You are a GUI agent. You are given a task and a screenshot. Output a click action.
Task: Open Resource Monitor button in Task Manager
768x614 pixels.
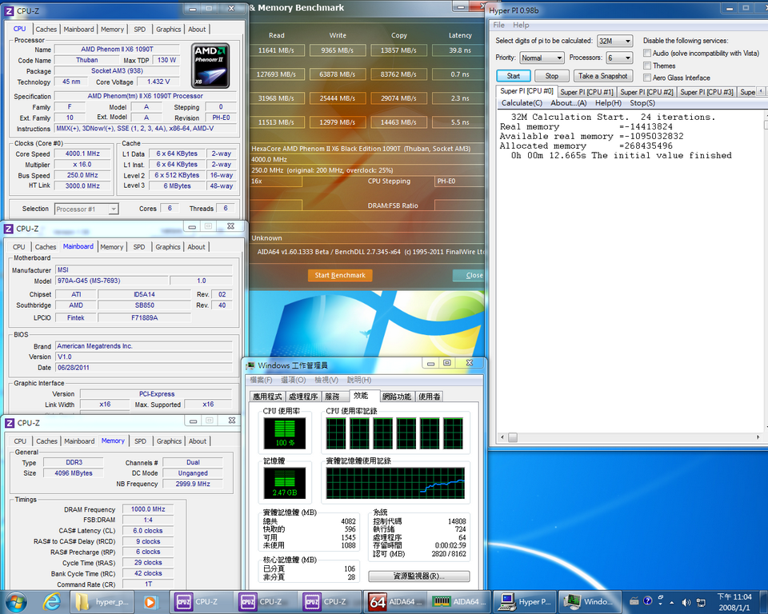click(x=418, y=576)
